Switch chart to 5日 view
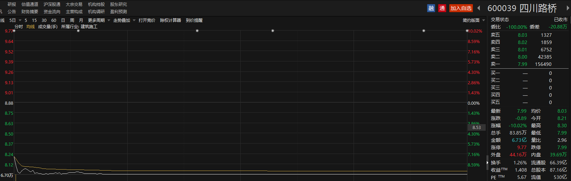 click(12, 20)
